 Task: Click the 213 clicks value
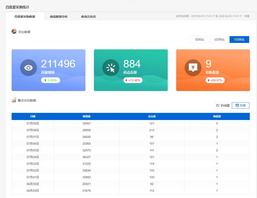click(152, 130)
